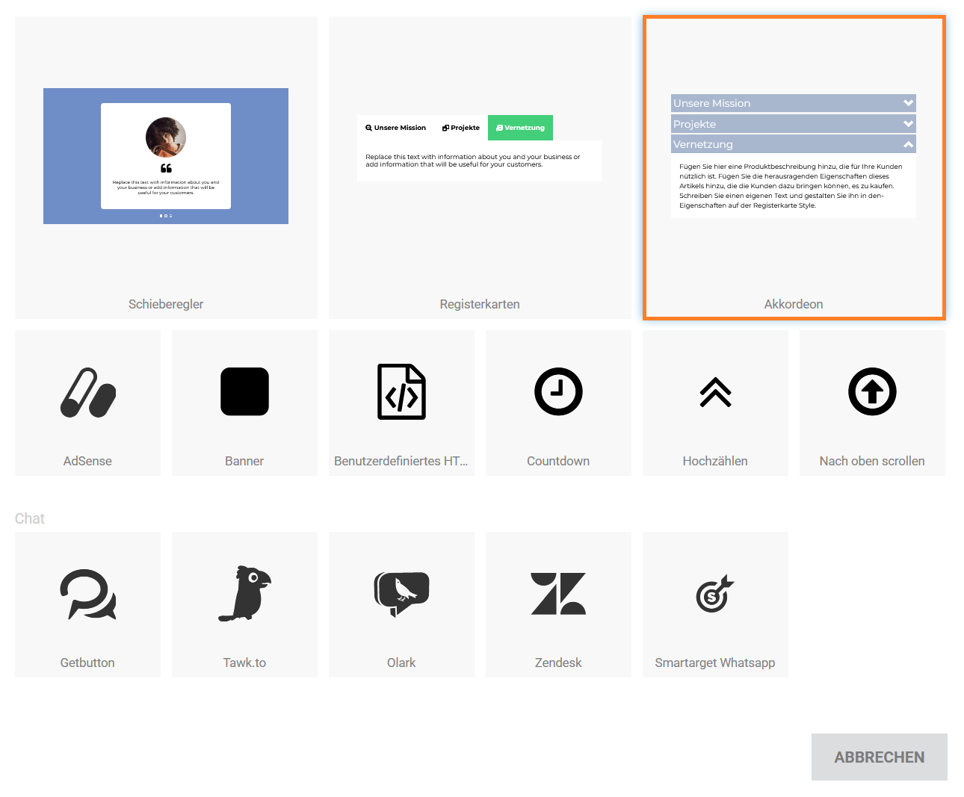This screenshot has width=964, height=797.
Task: Select the Countdown clock icon
Action: click(x=558, y=391)
